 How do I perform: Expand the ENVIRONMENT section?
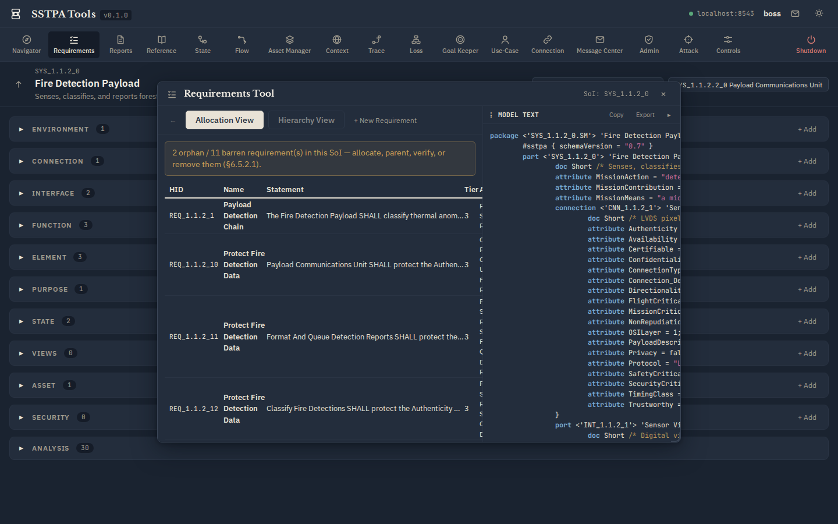[21, 129]
